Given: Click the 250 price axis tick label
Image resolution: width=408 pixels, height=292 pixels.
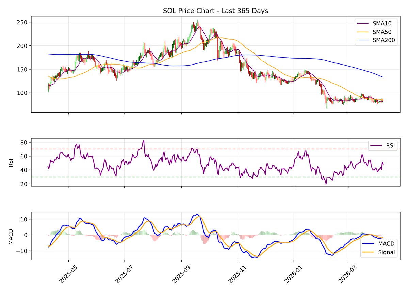Looking at the screenshot, I should pyautogui.click(x=22, y=22).
